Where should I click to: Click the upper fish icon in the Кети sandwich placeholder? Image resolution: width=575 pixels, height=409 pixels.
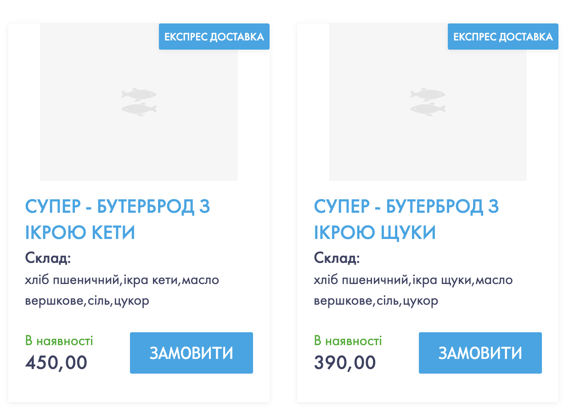coord(139,94)
